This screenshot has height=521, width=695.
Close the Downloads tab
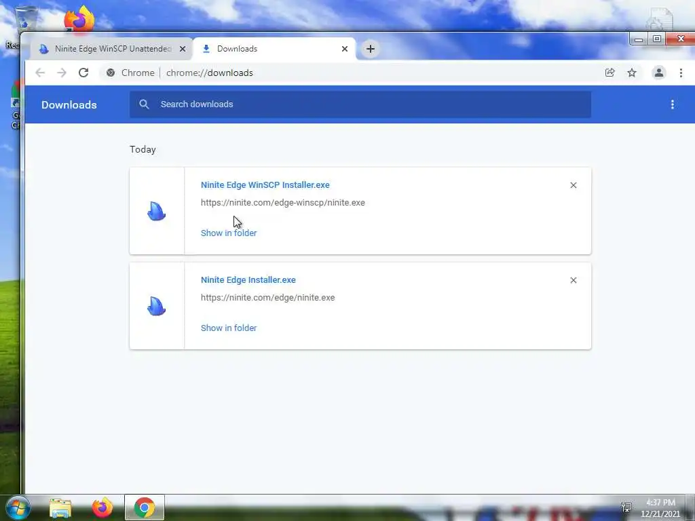click(x=345, y=49)
